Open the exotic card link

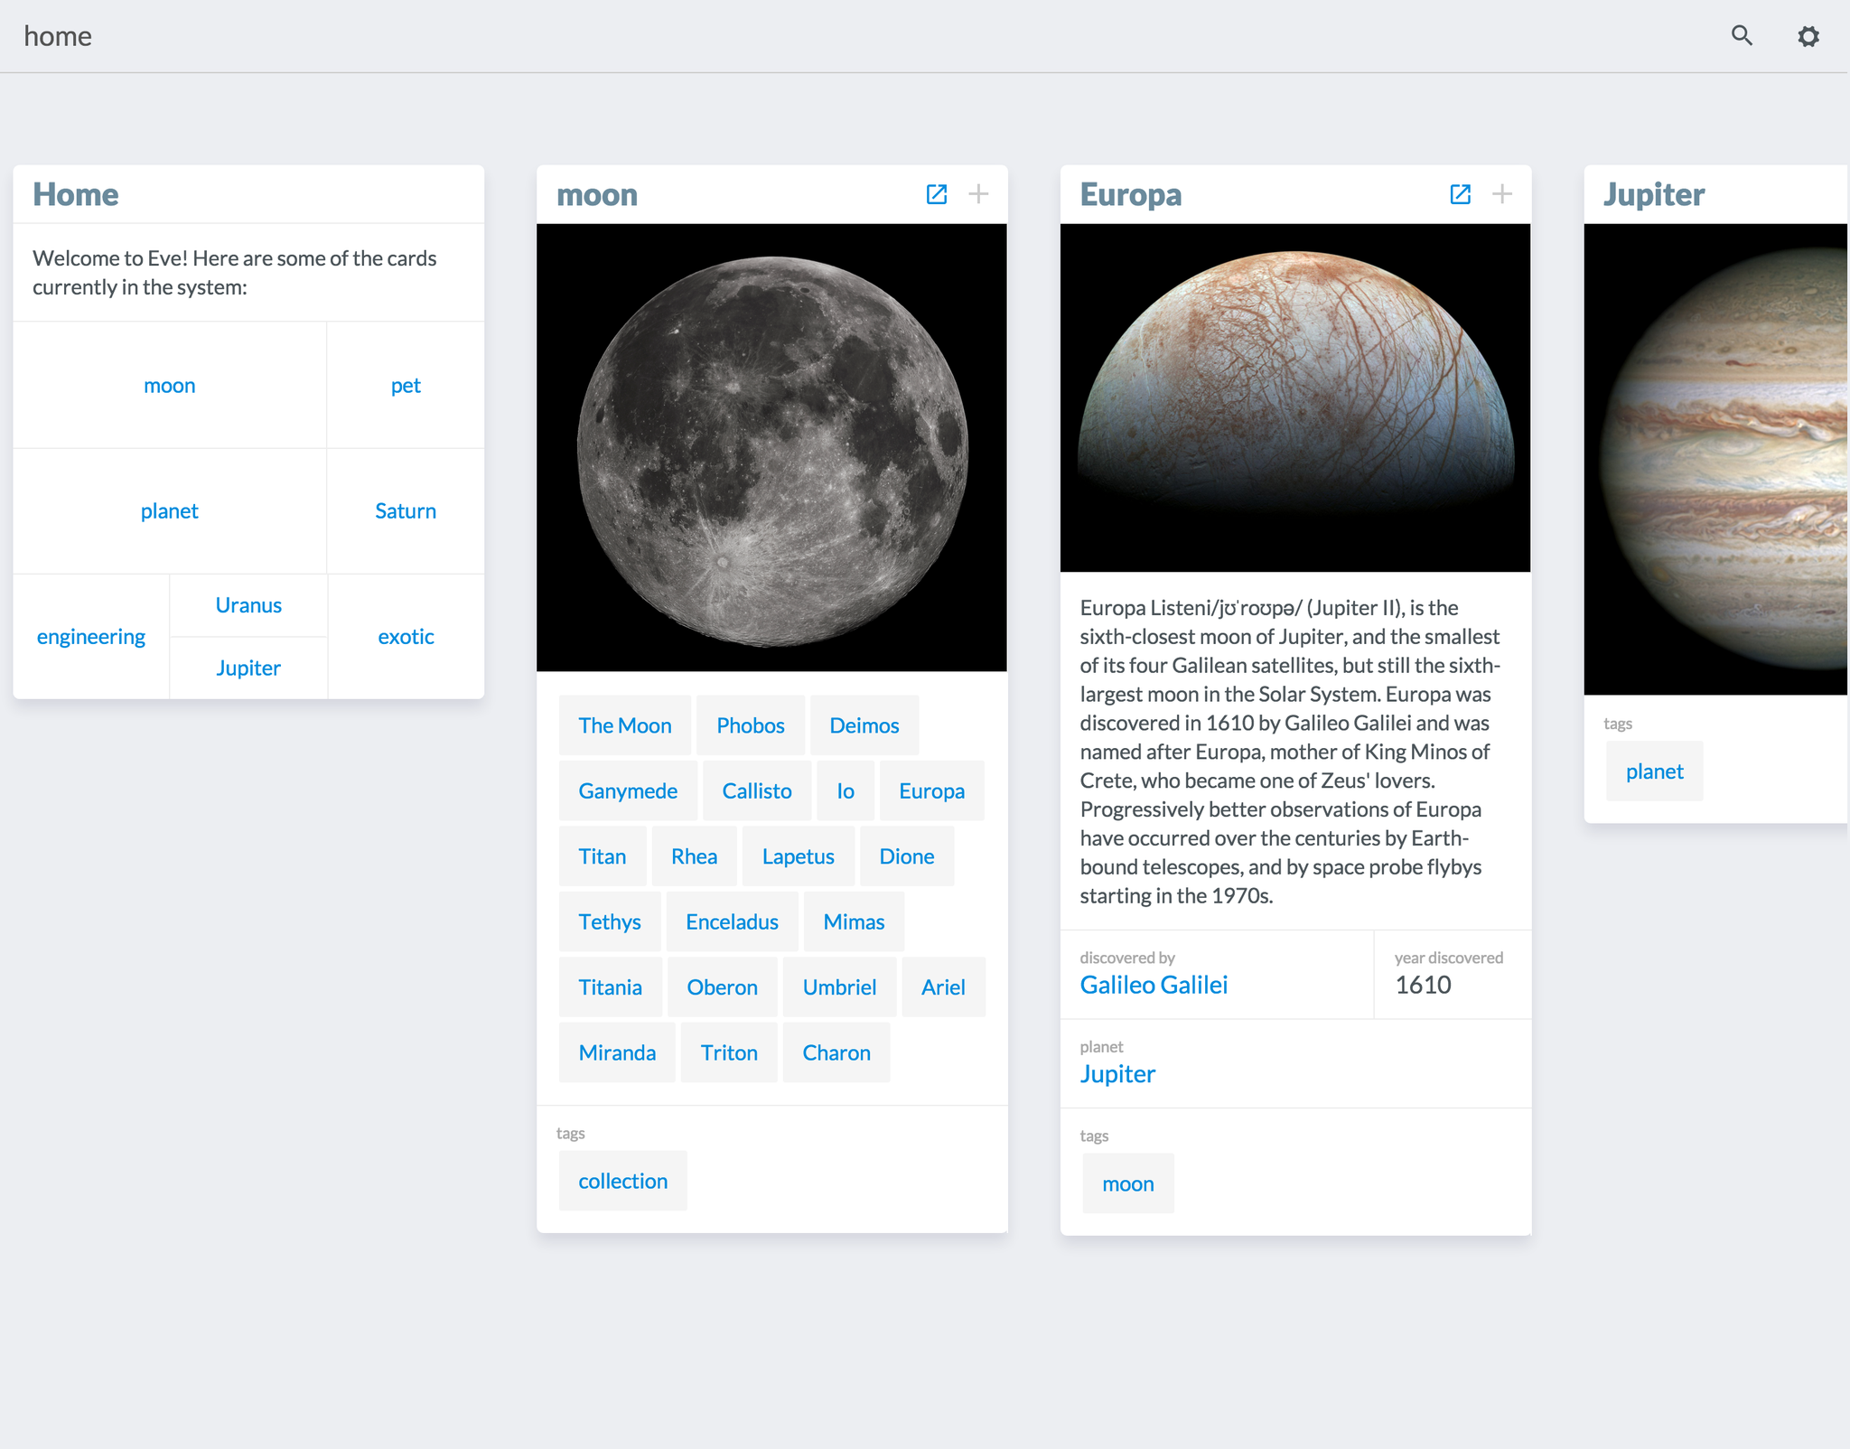(x=406, y=636)
